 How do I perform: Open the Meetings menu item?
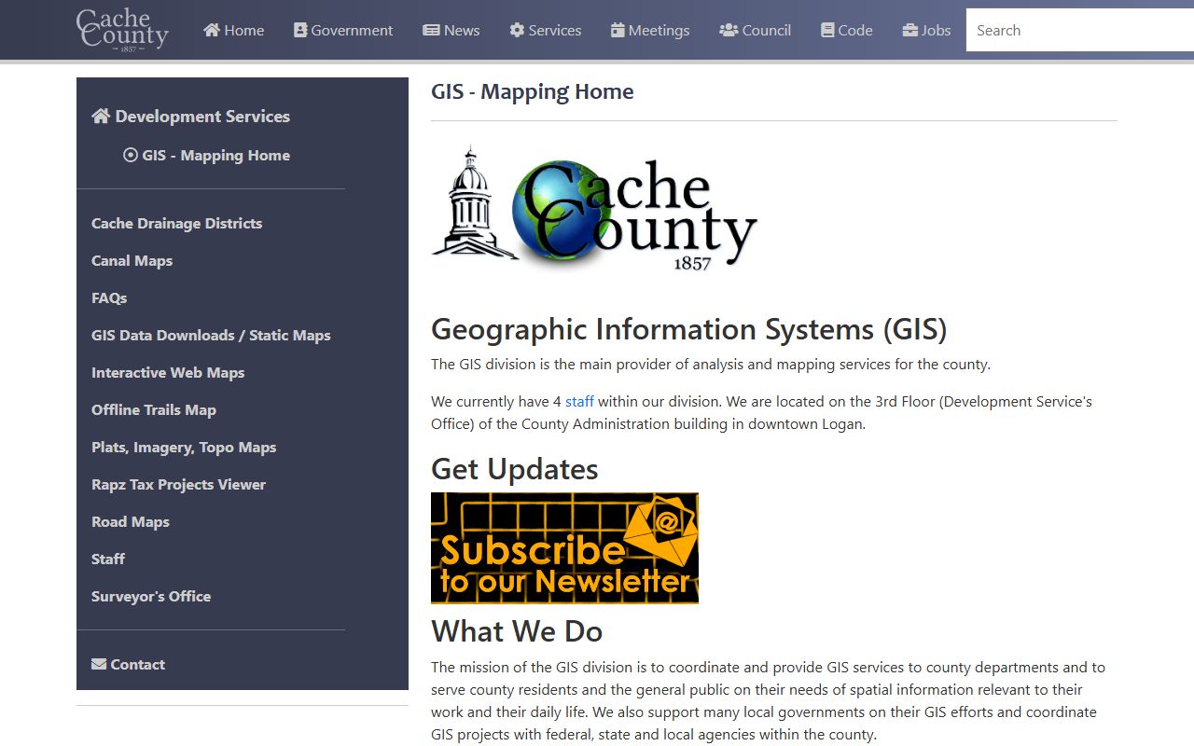tap(650, 30)
